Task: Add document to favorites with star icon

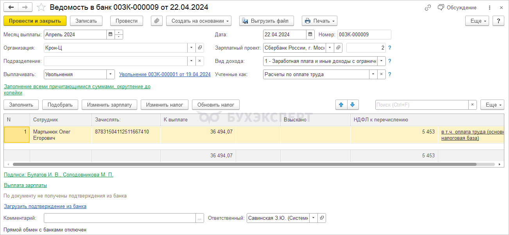Action: [41, 7]
